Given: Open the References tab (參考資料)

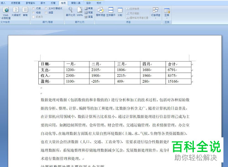Looking at the screenshot, I should (30, 3).
